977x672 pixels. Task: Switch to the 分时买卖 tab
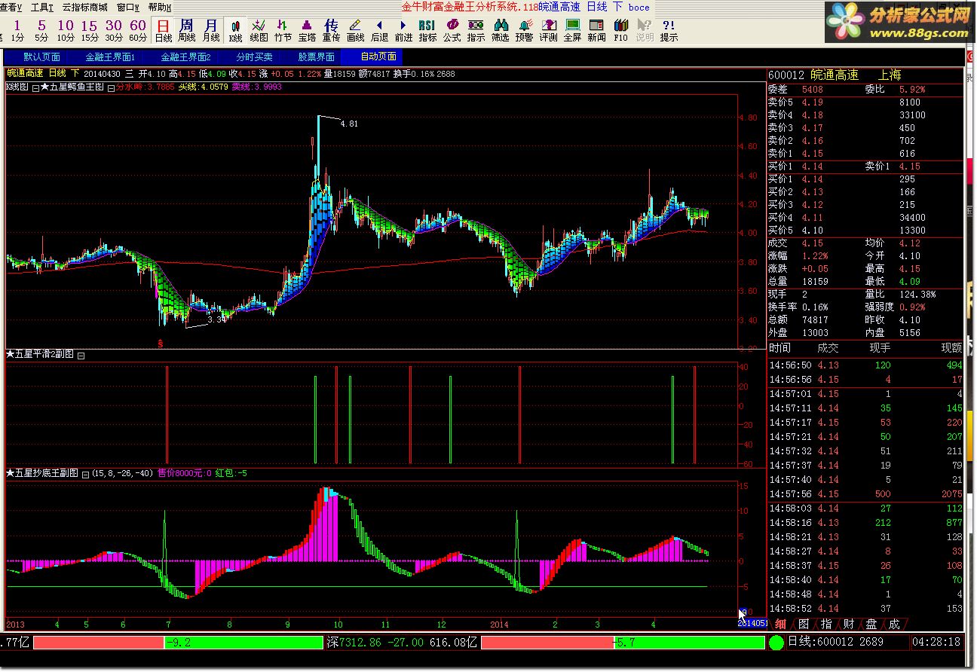(254, 57)
